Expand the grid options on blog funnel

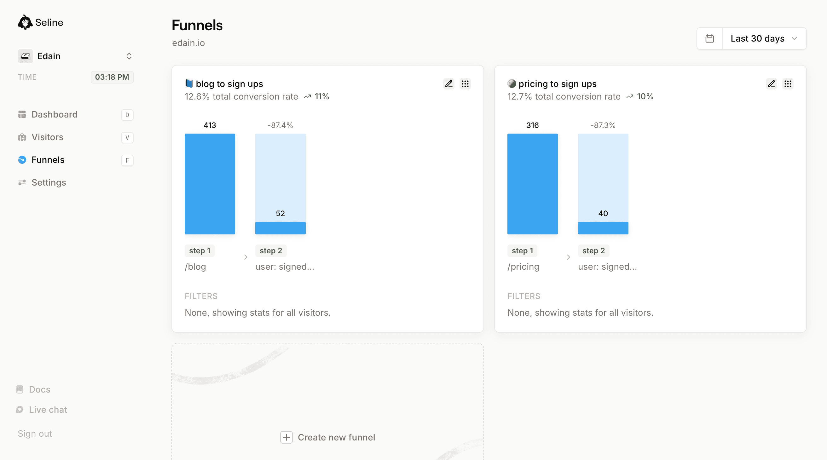click(466, 84)
